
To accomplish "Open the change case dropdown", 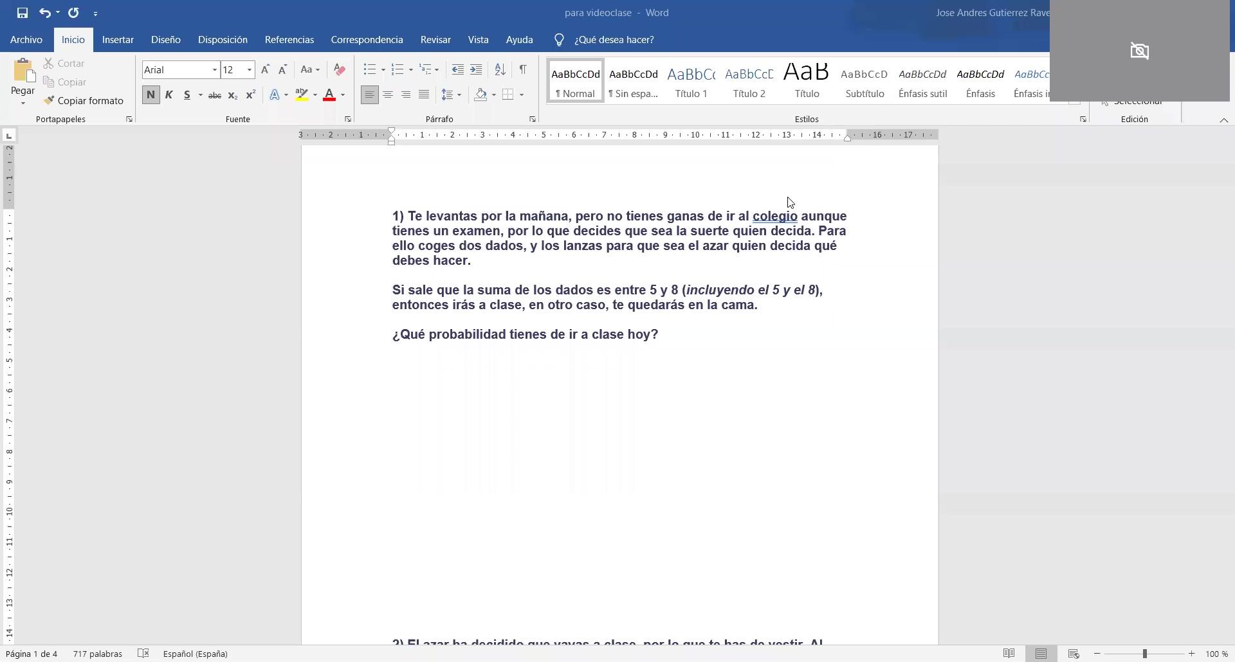I will pyautogui.click(x=310, y=69).
